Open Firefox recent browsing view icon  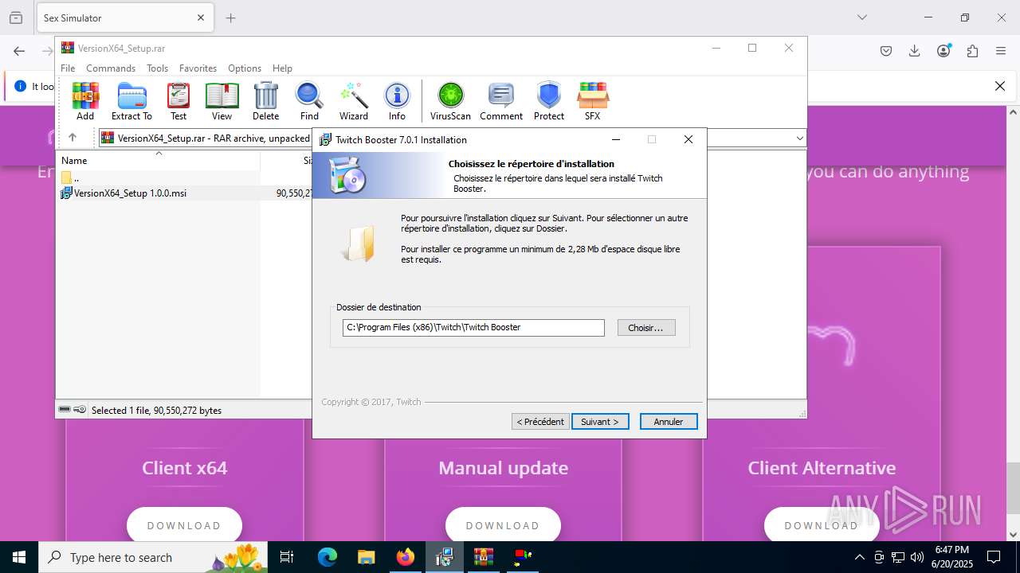tap(16, 18)
